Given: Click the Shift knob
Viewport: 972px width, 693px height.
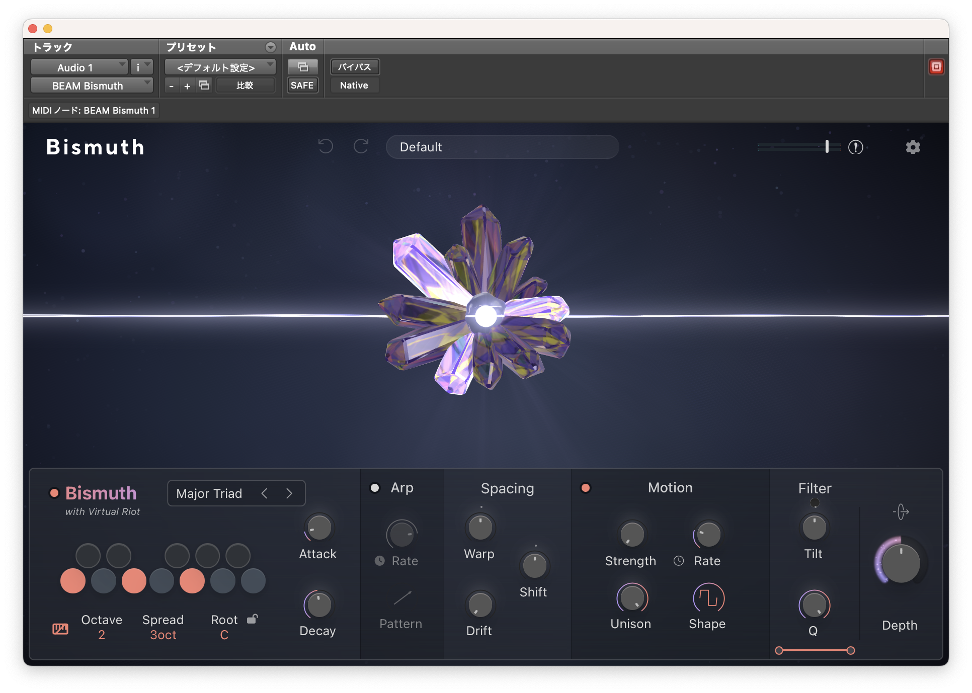Looking at the screenshot, I should click(534, 566).
